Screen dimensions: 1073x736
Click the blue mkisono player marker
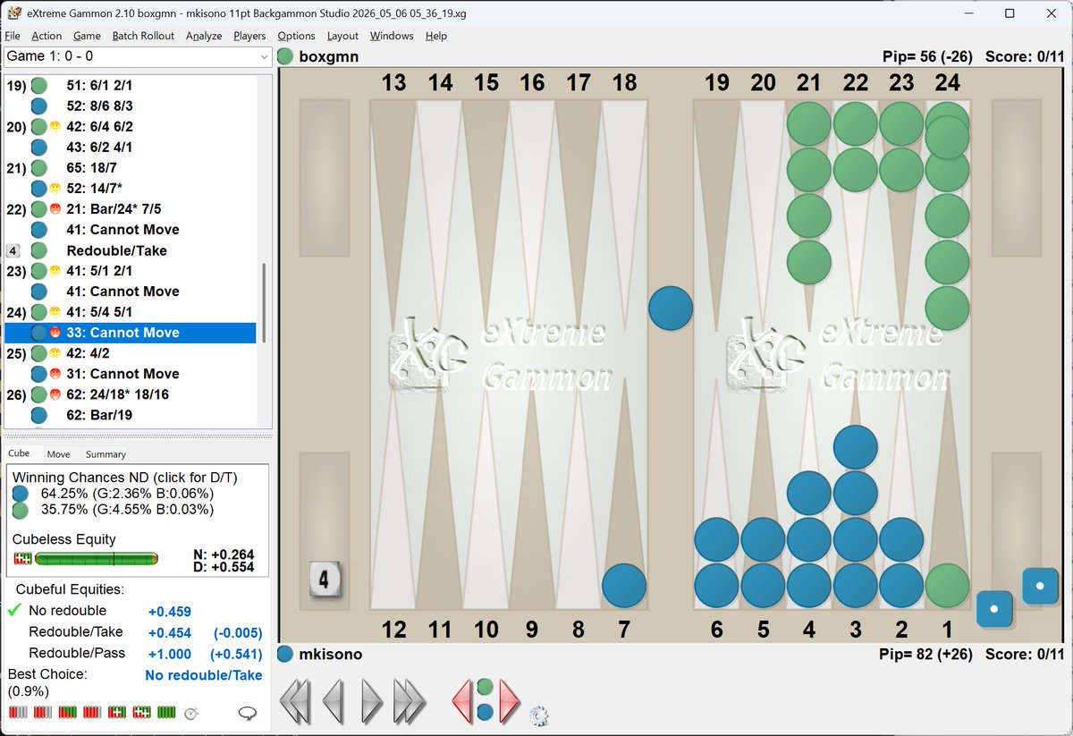(285, 654)
